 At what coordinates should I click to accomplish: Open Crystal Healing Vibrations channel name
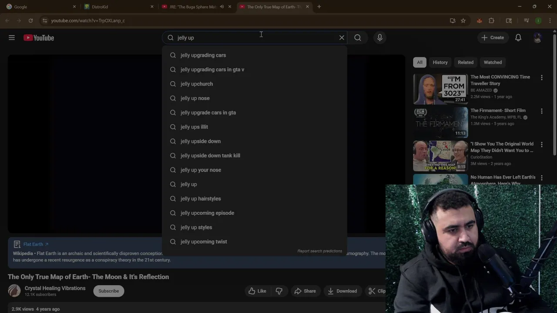pos(55,288)
